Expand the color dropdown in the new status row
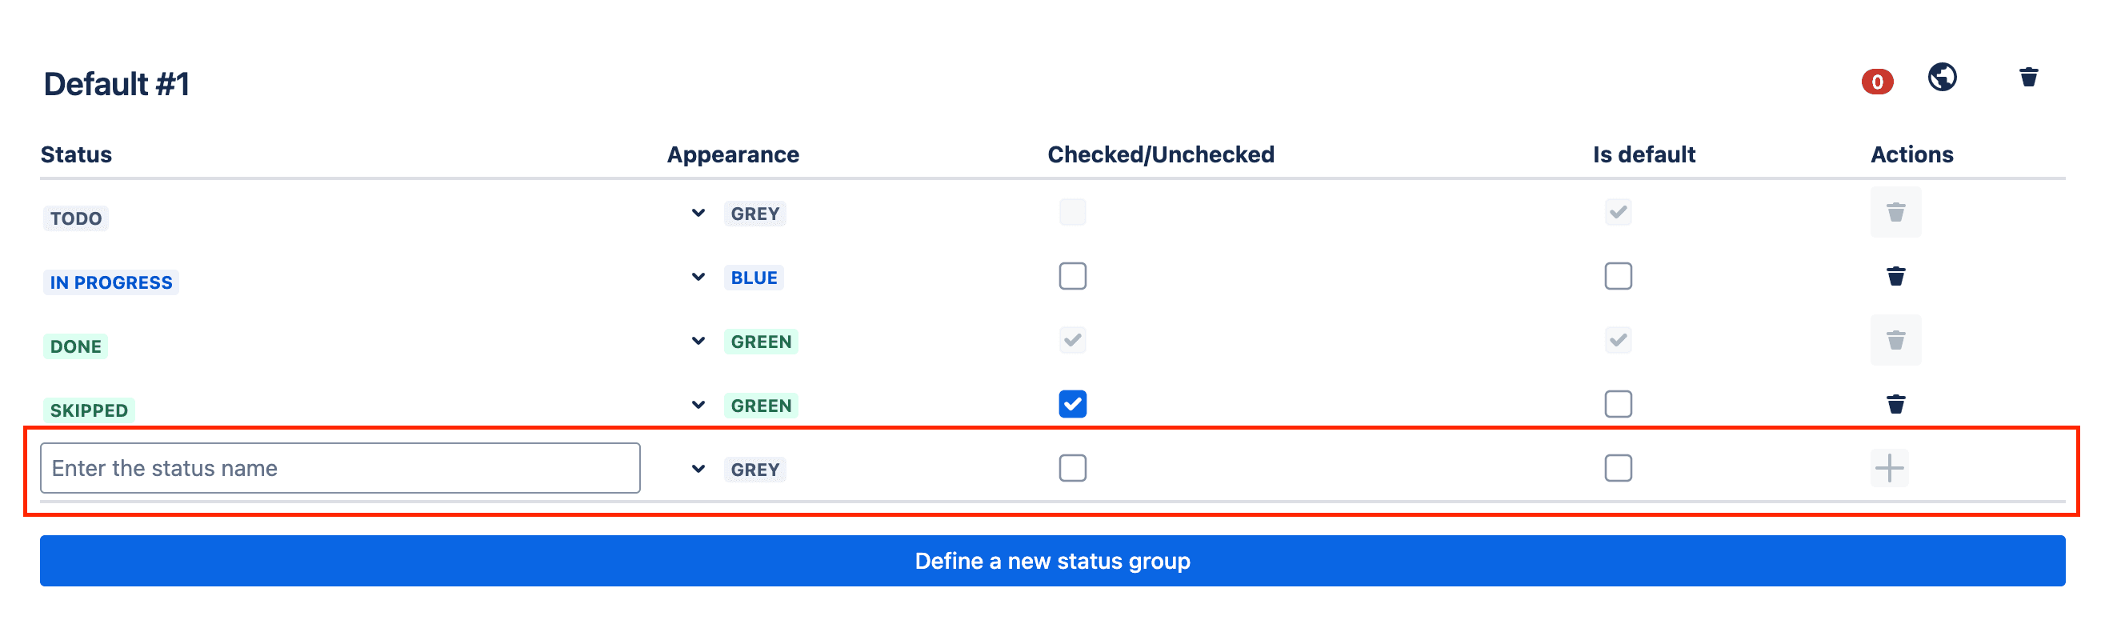This screenshot has width=2117, height=624. (698, 468)
